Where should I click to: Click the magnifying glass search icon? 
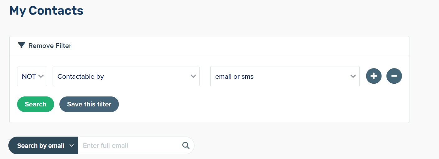pos(186,145)
